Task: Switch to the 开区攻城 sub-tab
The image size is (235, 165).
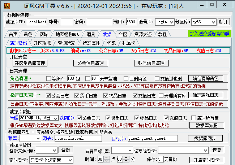Action: pos(42,43)
